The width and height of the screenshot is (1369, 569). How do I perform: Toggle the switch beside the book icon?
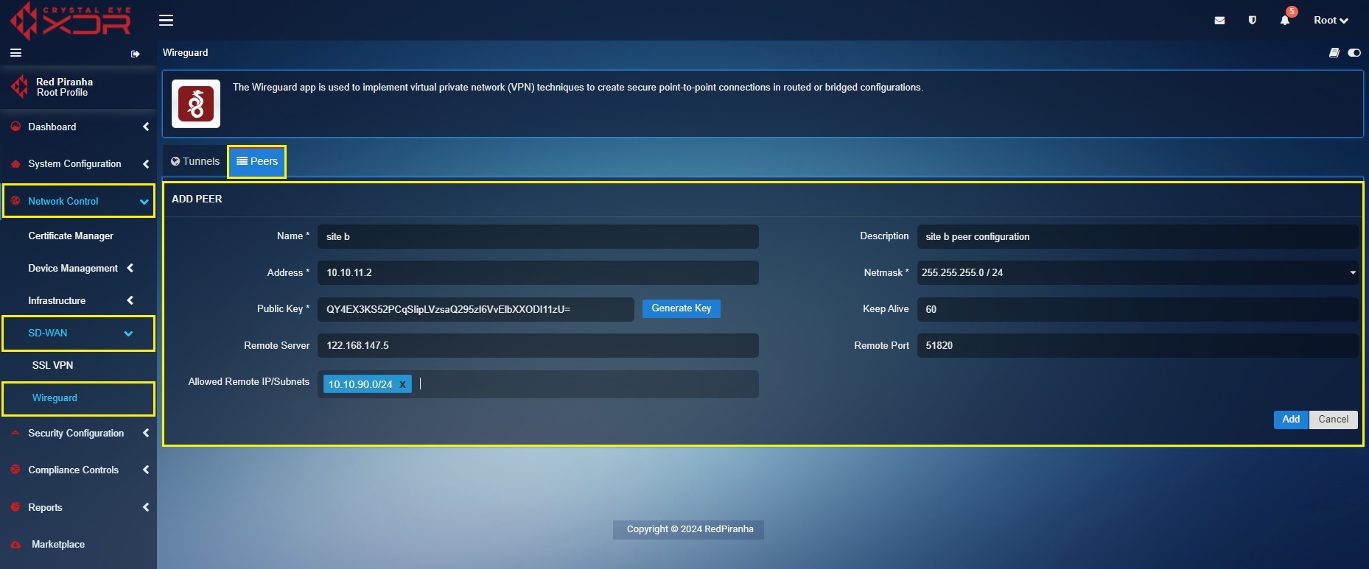coord(1354,53)
